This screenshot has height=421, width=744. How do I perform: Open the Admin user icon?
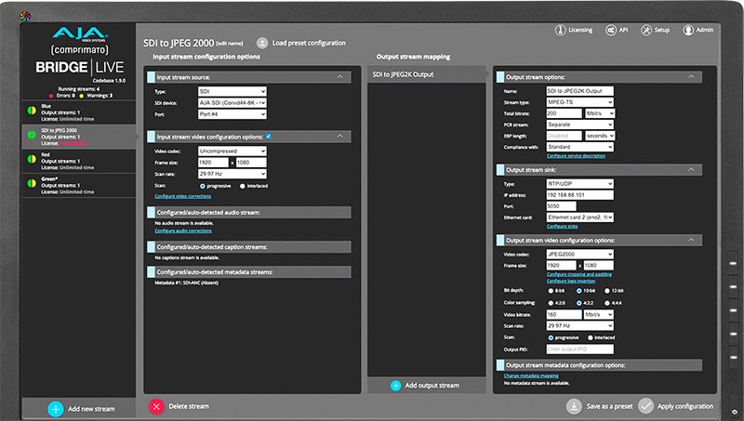(688, 30)
